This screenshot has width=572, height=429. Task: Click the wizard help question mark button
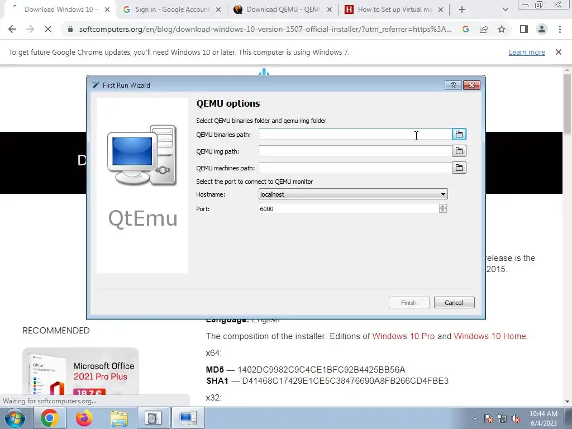454,85
